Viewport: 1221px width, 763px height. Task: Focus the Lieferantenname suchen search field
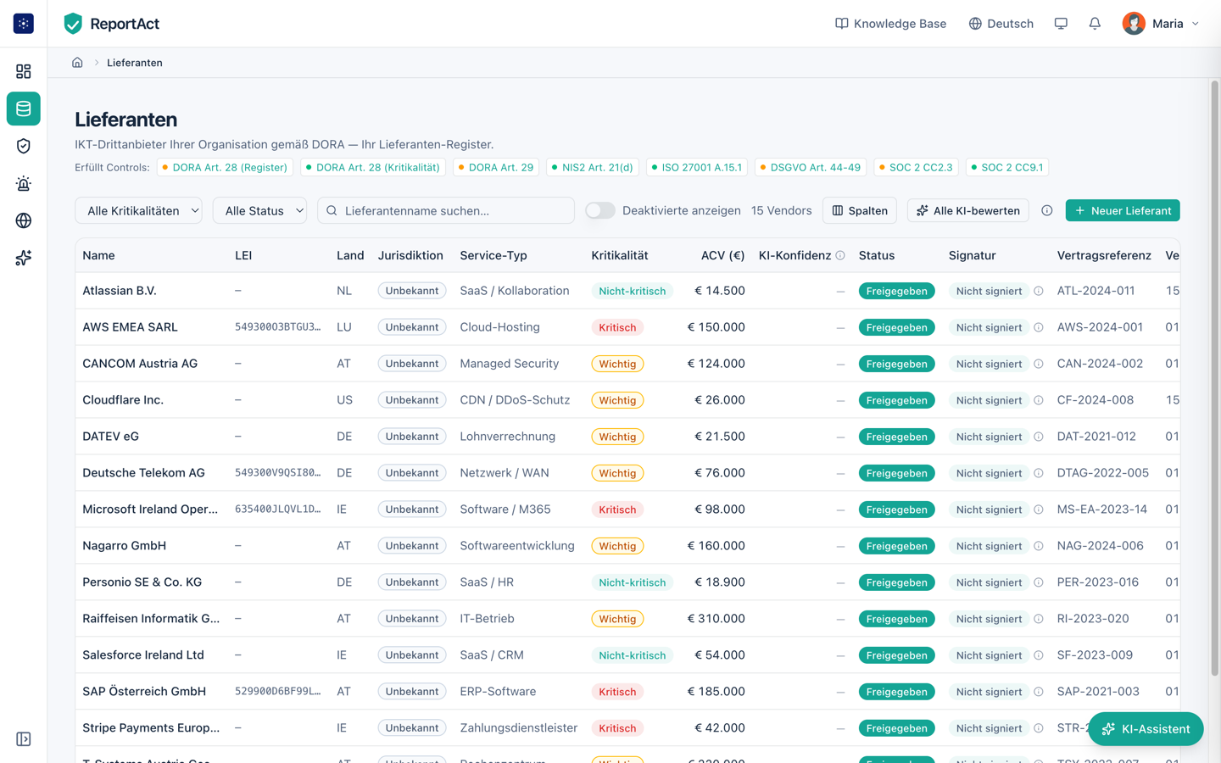click(x=446, y=210)
